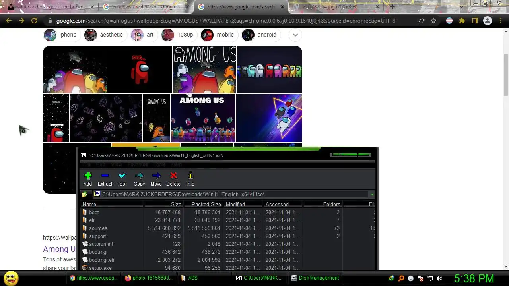This screenshot has width=509, height=286.
Task: Click the smiley Start button
Action: (x=11, y=278)
